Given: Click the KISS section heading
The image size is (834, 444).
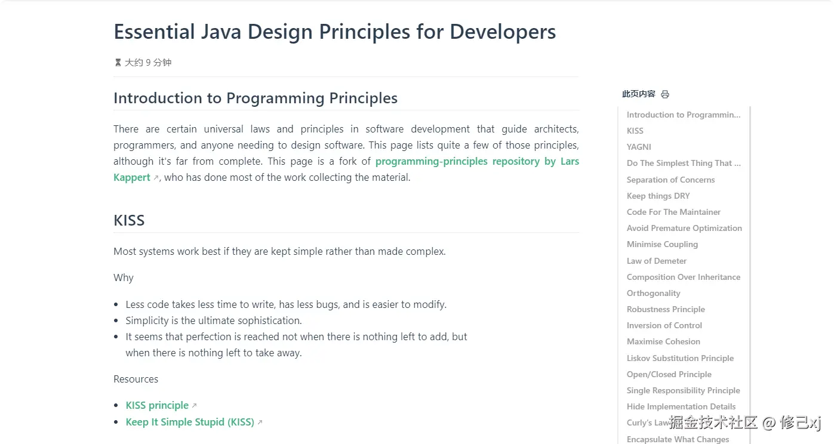Looking at the screenshot, I should (x=129, y=220).
